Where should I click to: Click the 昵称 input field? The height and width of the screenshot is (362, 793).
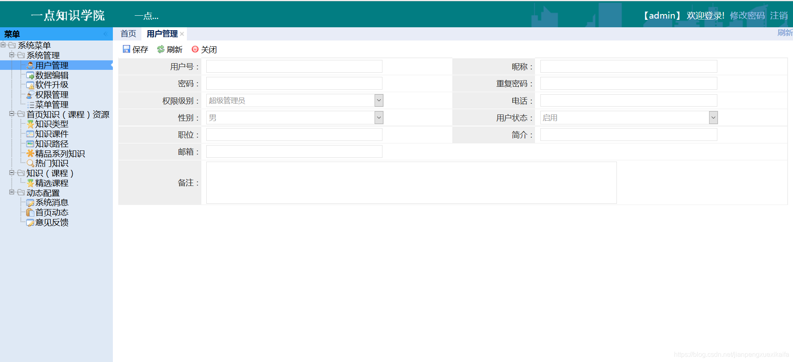[x=628, y=67]
